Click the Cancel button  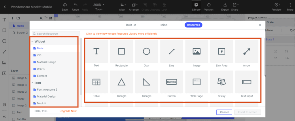[x=224, y=112]
